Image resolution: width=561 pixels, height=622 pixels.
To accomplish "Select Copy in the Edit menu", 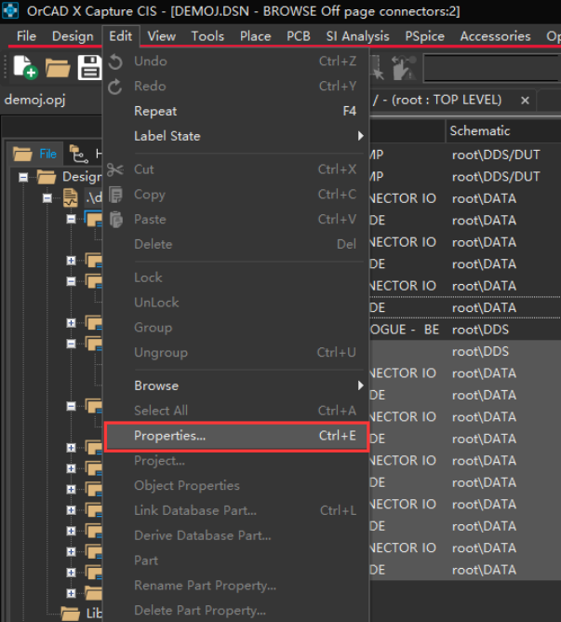I will click(236, 195).
